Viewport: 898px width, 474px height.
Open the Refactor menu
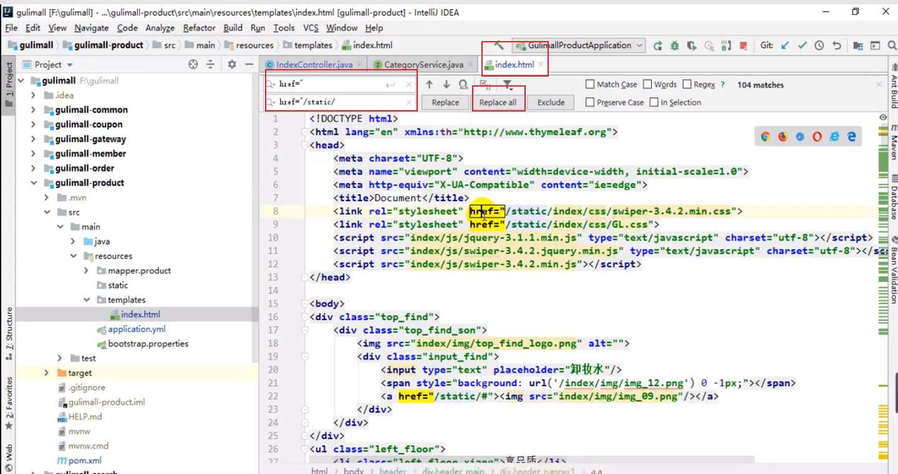tap(199, 28)
